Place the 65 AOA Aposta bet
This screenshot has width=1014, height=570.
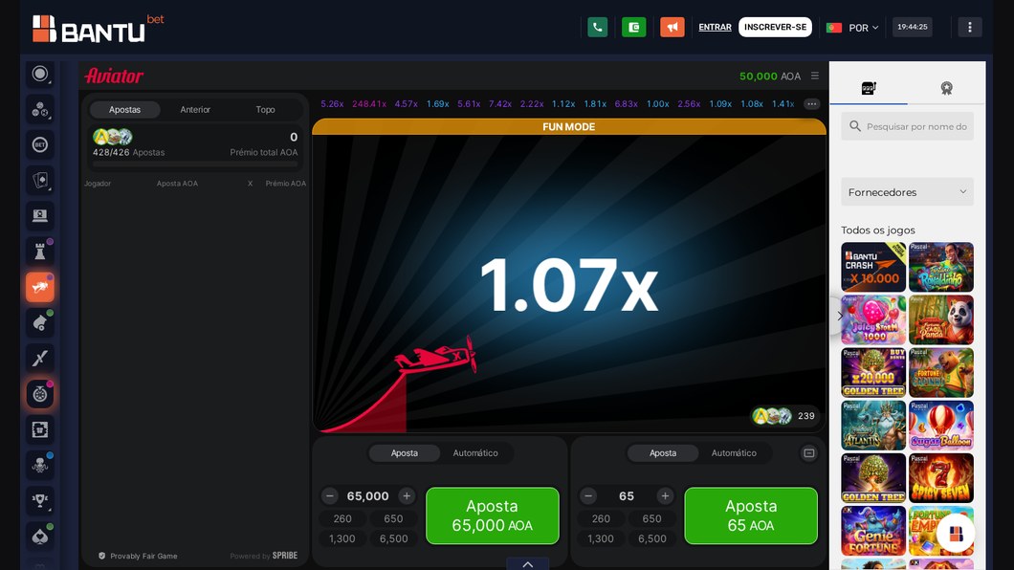(x=751, y=515)
